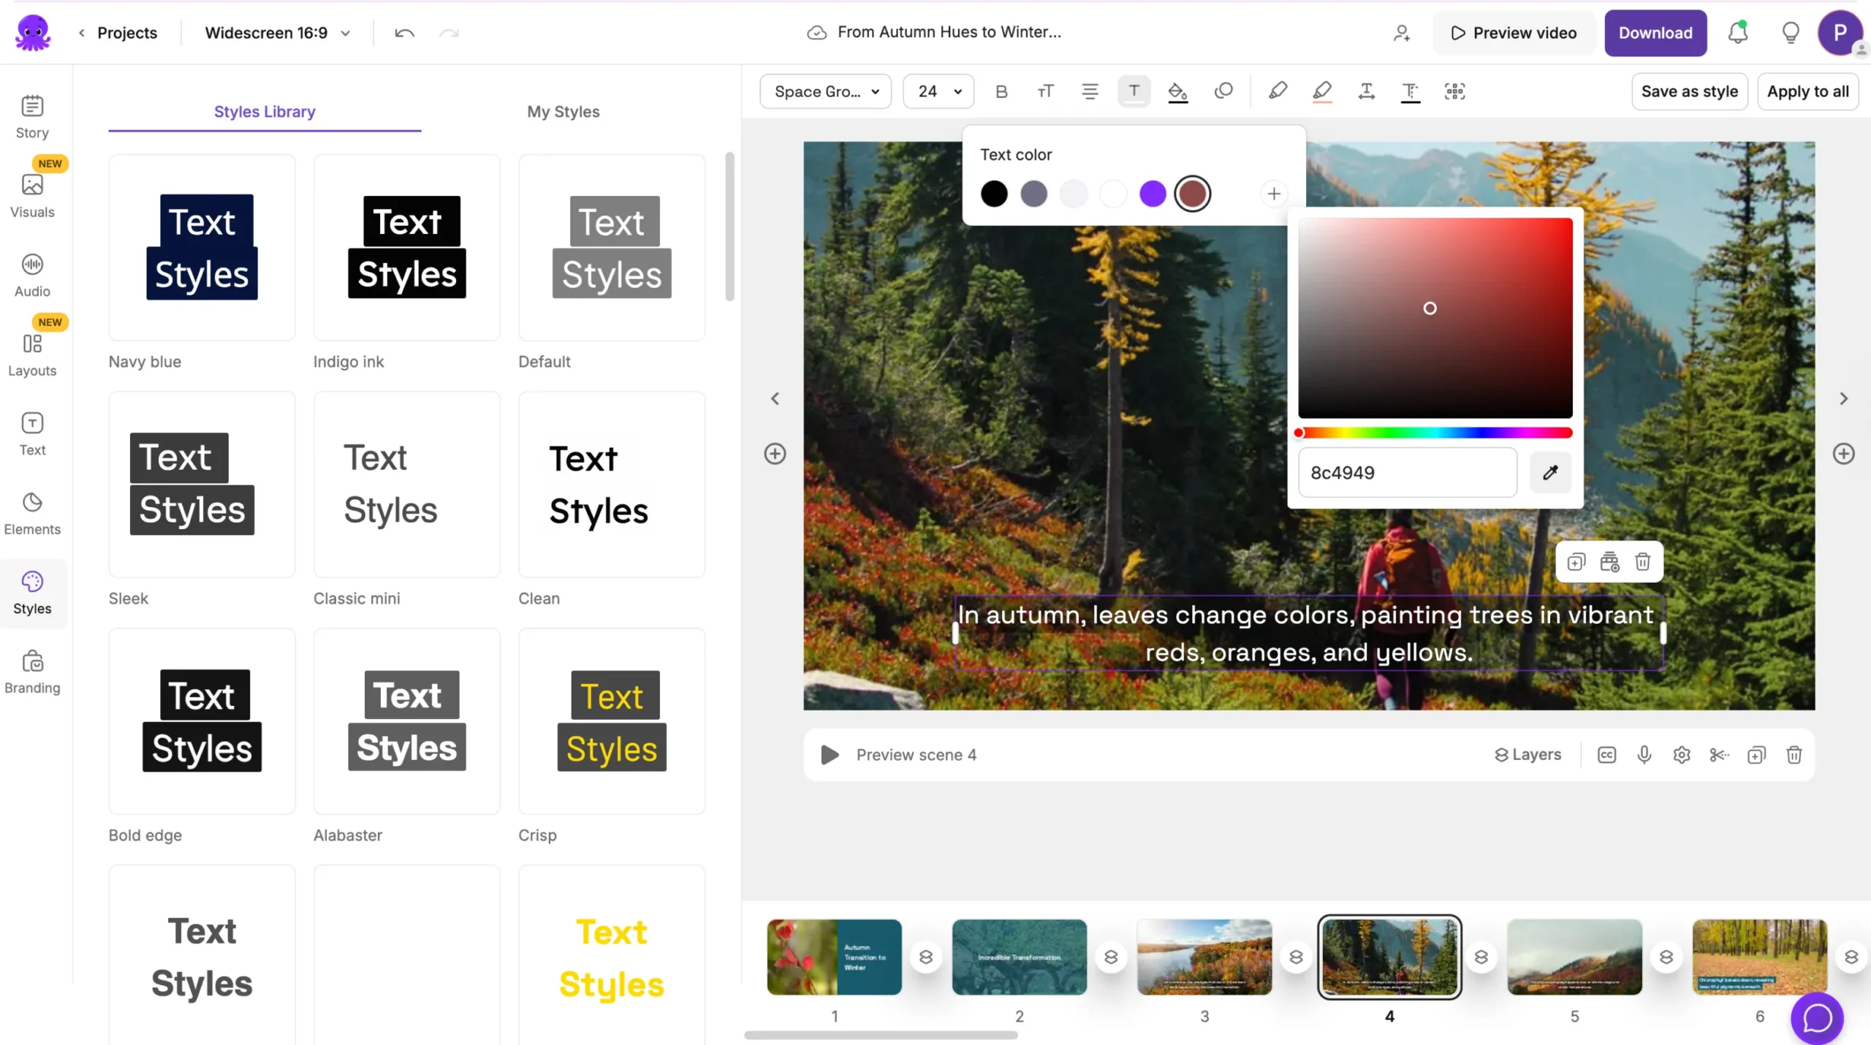Click the scissors trim scene icon

1719,755
